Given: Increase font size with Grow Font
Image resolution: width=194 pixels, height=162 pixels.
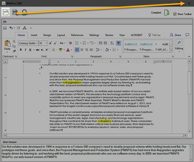Looking at the screenshot, I should pos(50,43).
